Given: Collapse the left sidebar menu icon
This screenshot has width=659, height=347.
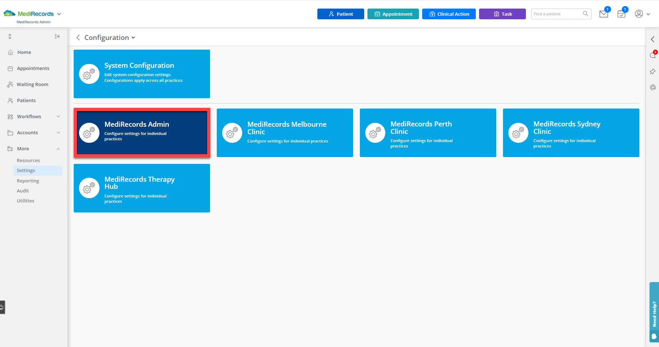Looking at the screenshot, I should coord(57,36).
